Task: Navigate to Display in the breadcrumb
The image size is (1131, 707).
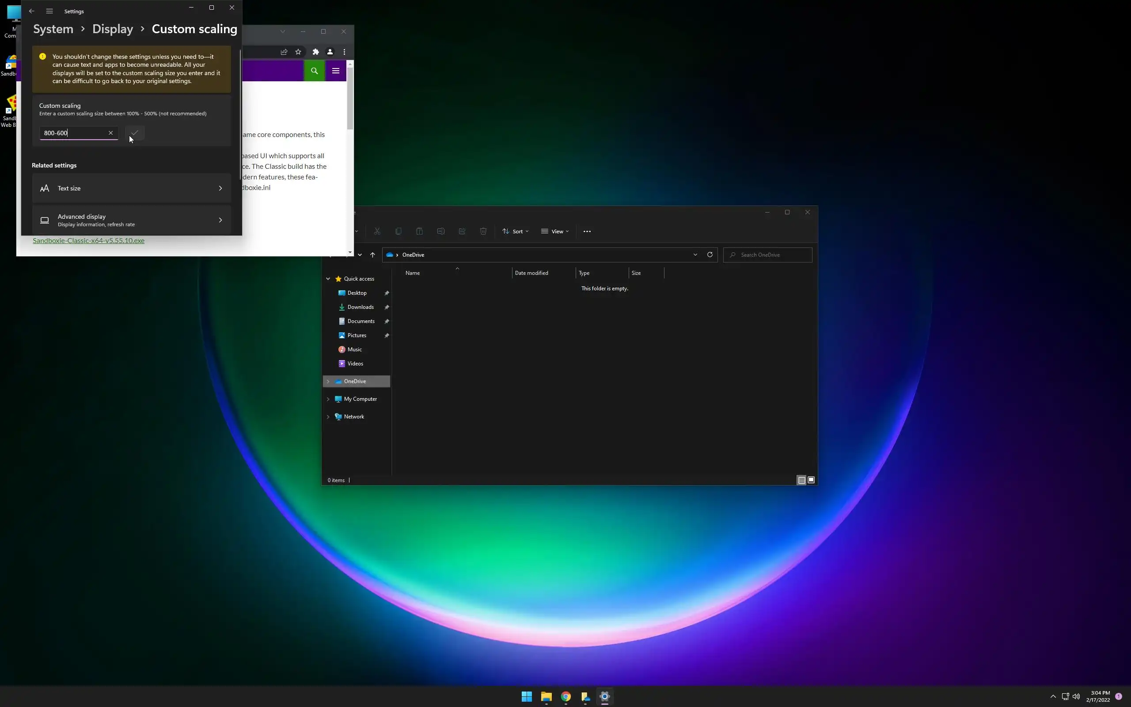Action: point(113,29)
